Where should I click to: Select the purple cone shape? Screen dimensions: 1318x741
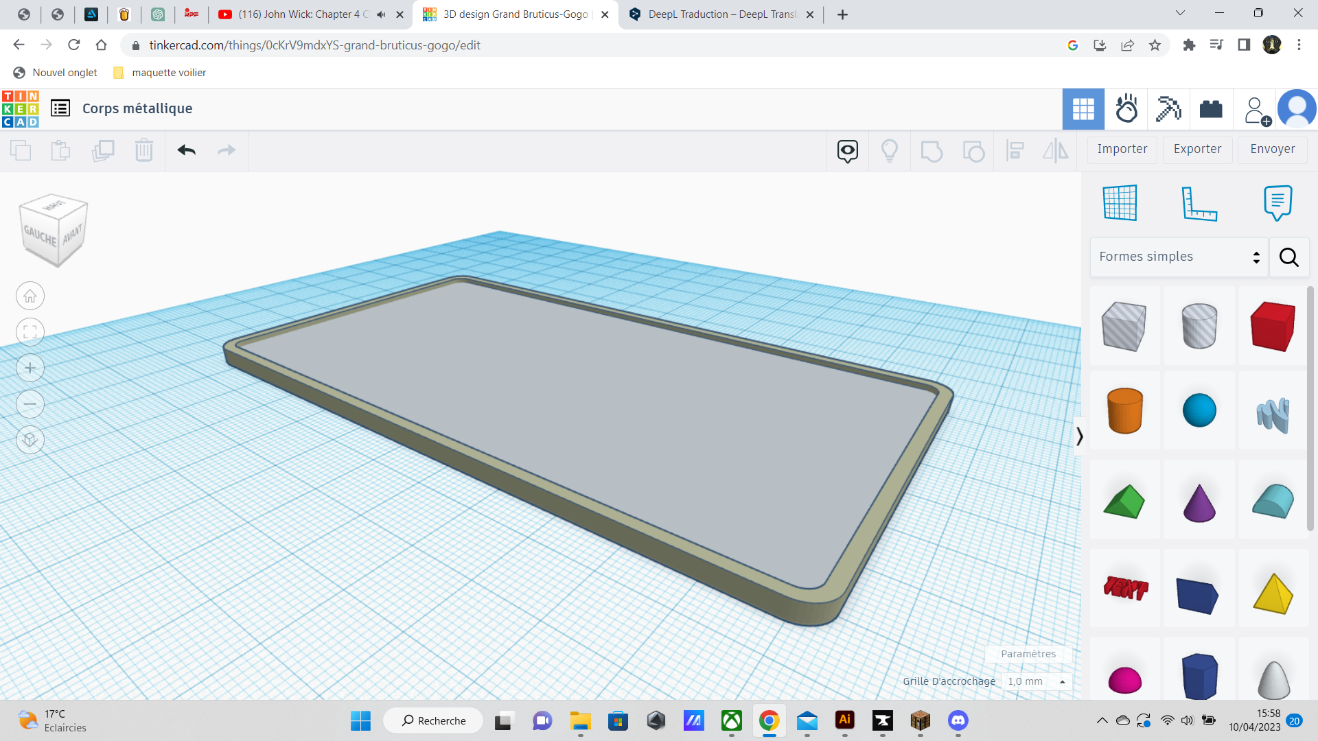click(1199, 503)
